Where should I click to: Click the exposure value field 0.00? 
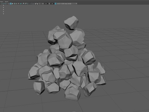click(x=46, y=4)
